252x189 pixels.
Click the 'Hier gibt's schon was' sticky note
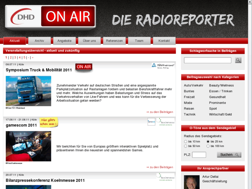tap(49, 122)
